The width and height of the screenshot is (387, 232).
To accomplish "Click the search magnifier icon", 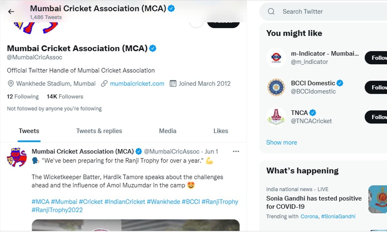I will point(271,12).
